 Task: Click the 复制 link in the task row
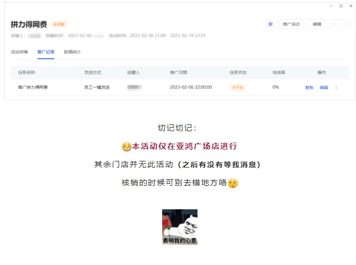309,87
